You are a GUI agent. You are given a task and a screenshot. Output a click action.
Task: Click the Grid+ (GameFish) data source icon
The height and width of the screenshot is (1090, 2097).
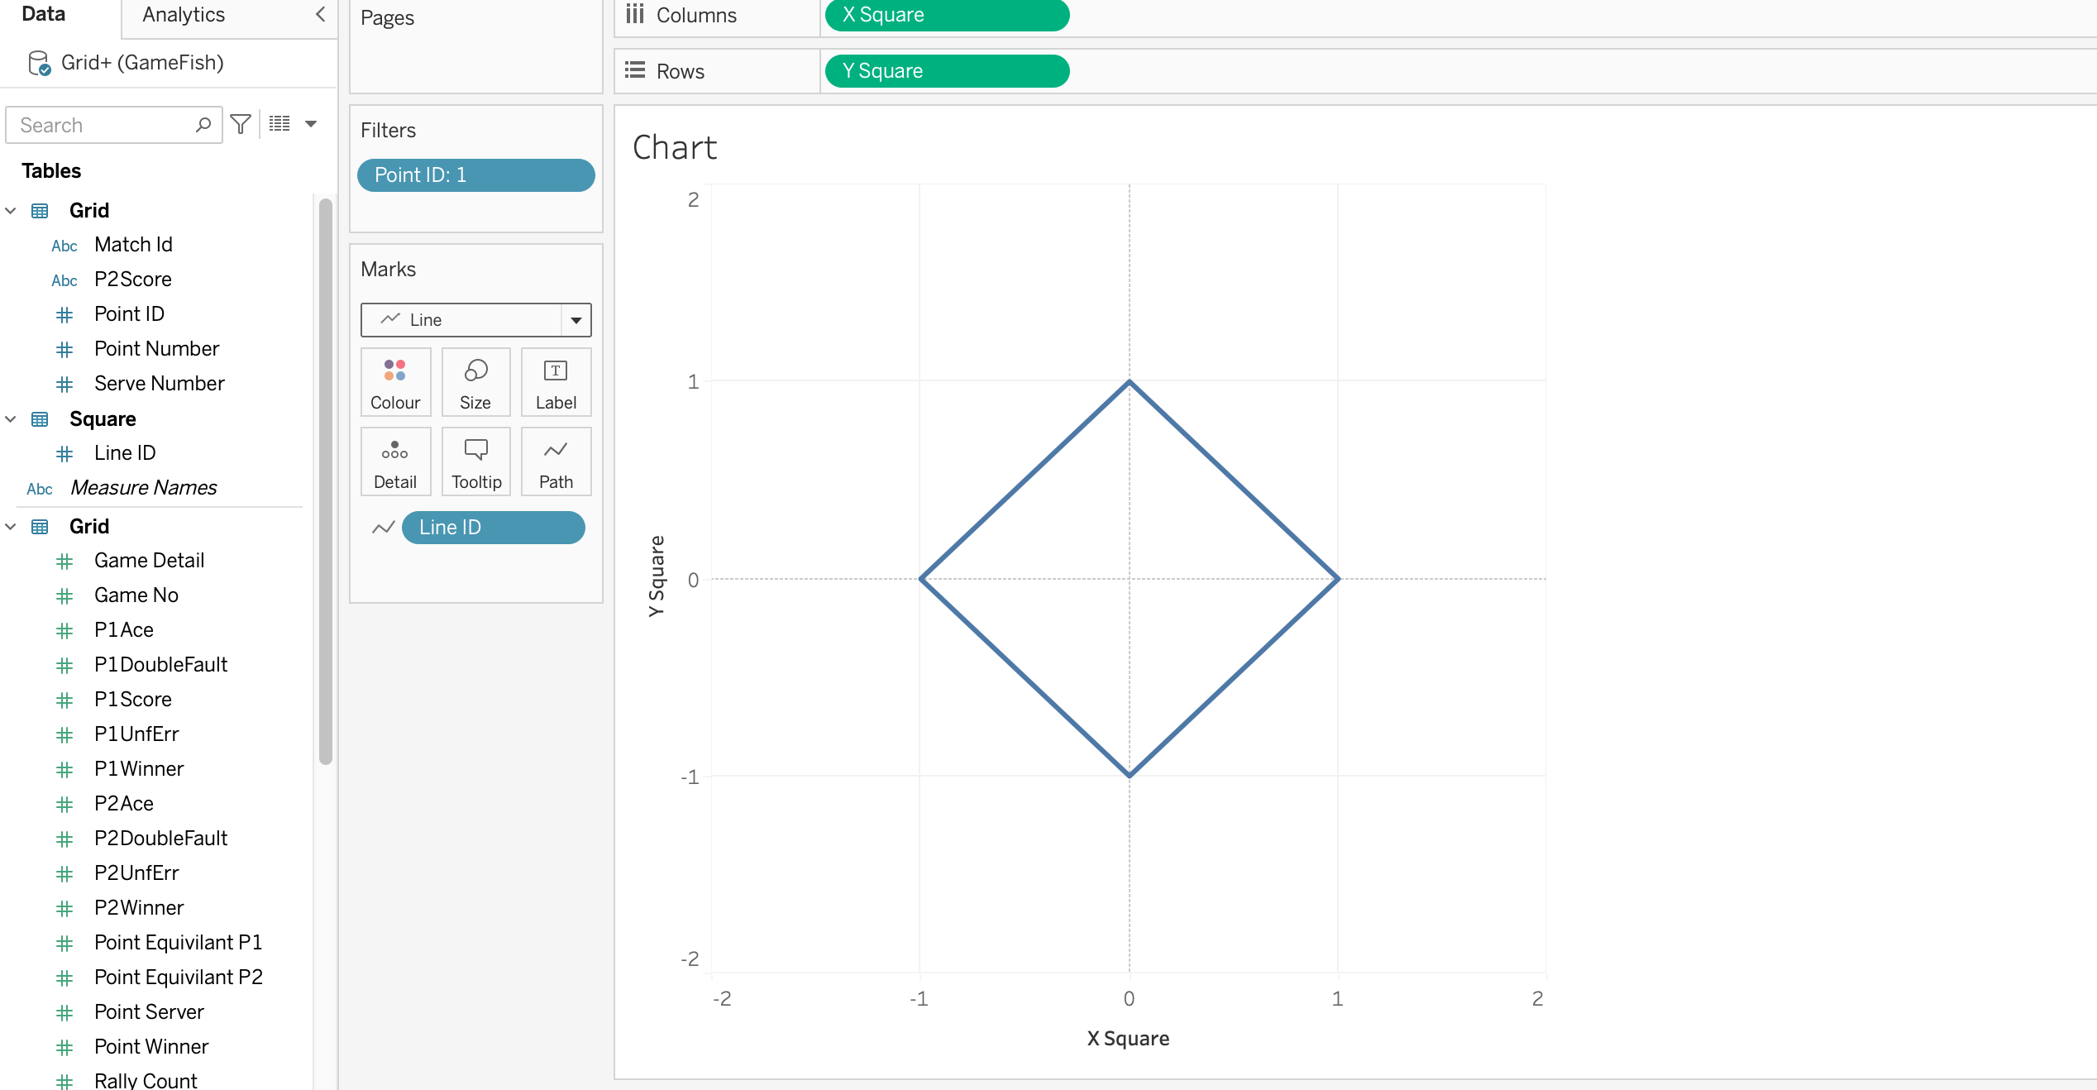39,63
